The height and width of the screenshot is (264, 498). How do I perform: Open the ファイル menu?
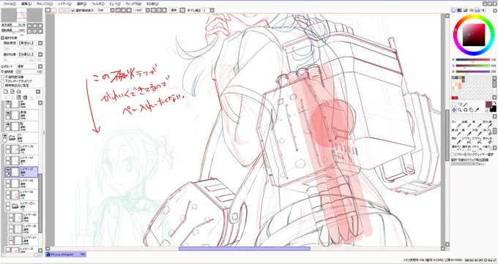click(x=10, y=4)
